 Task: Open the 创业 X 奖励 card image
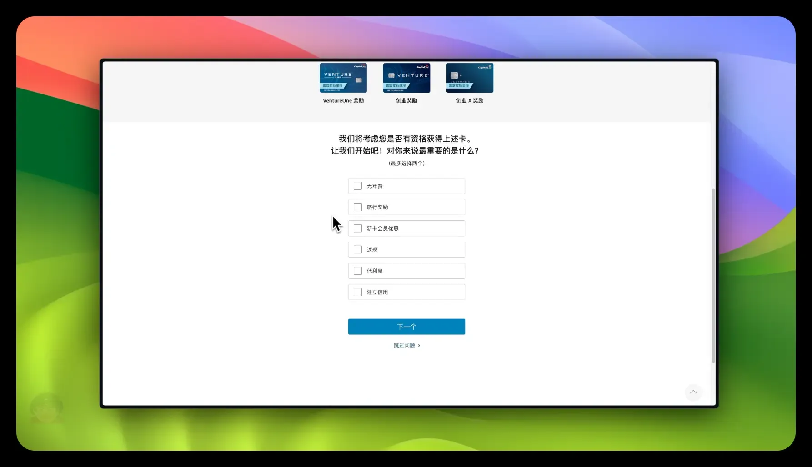click(x=470, y=78)
